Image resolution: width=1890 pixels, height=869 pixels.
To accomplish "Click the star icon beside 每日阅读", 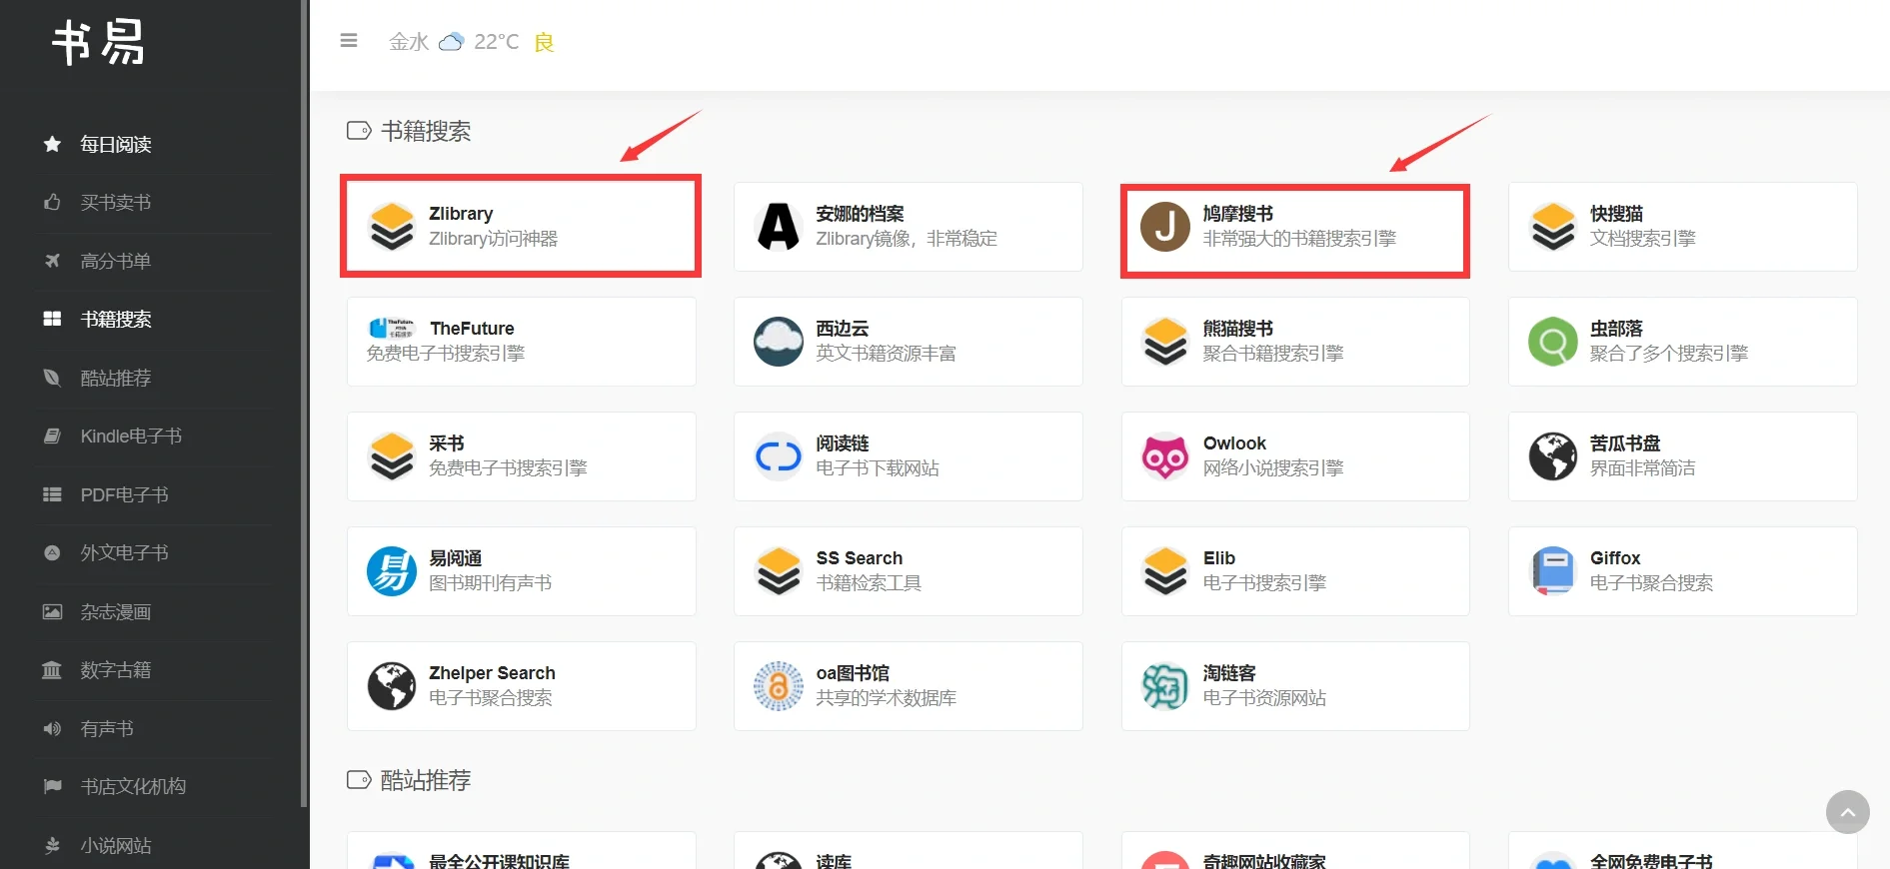I will (52, 144).
